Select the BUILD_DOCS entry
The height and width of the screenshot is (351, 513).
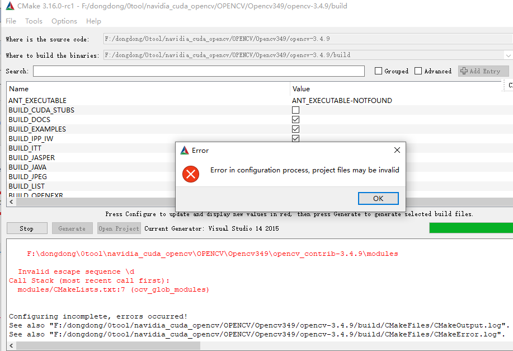click(x=30, y=119)
